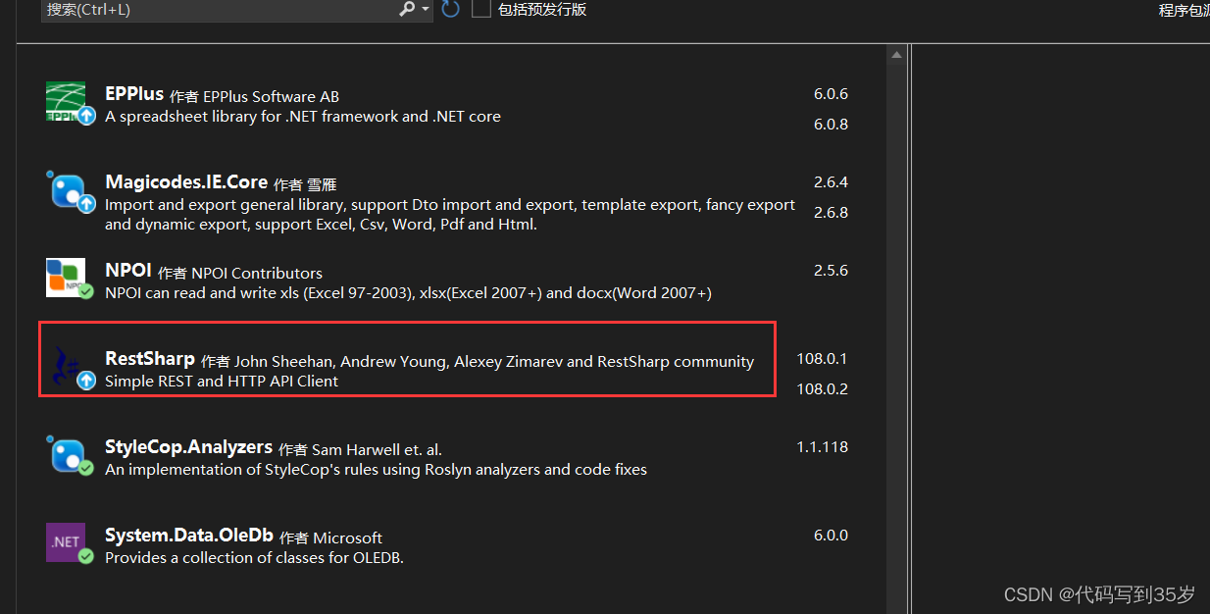Select the NPOI package title

(128, 271)
